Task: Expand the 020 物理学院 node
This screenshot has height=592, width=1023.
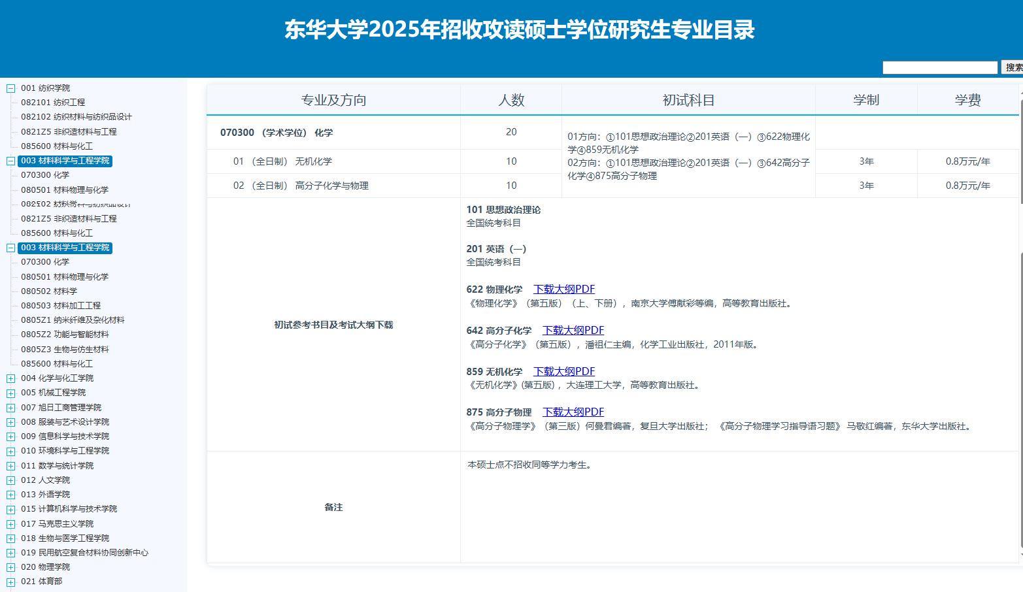Action: click(x=10, y=567)
